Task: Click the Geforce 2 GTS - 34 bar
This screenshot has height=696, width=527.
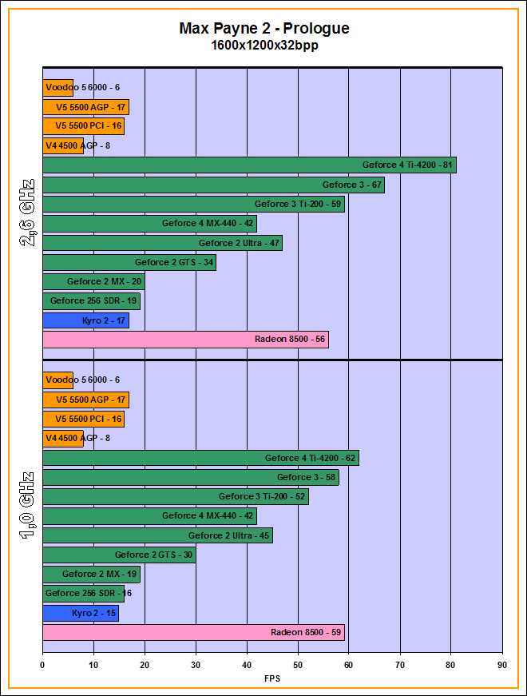Action: click(129, 262)
